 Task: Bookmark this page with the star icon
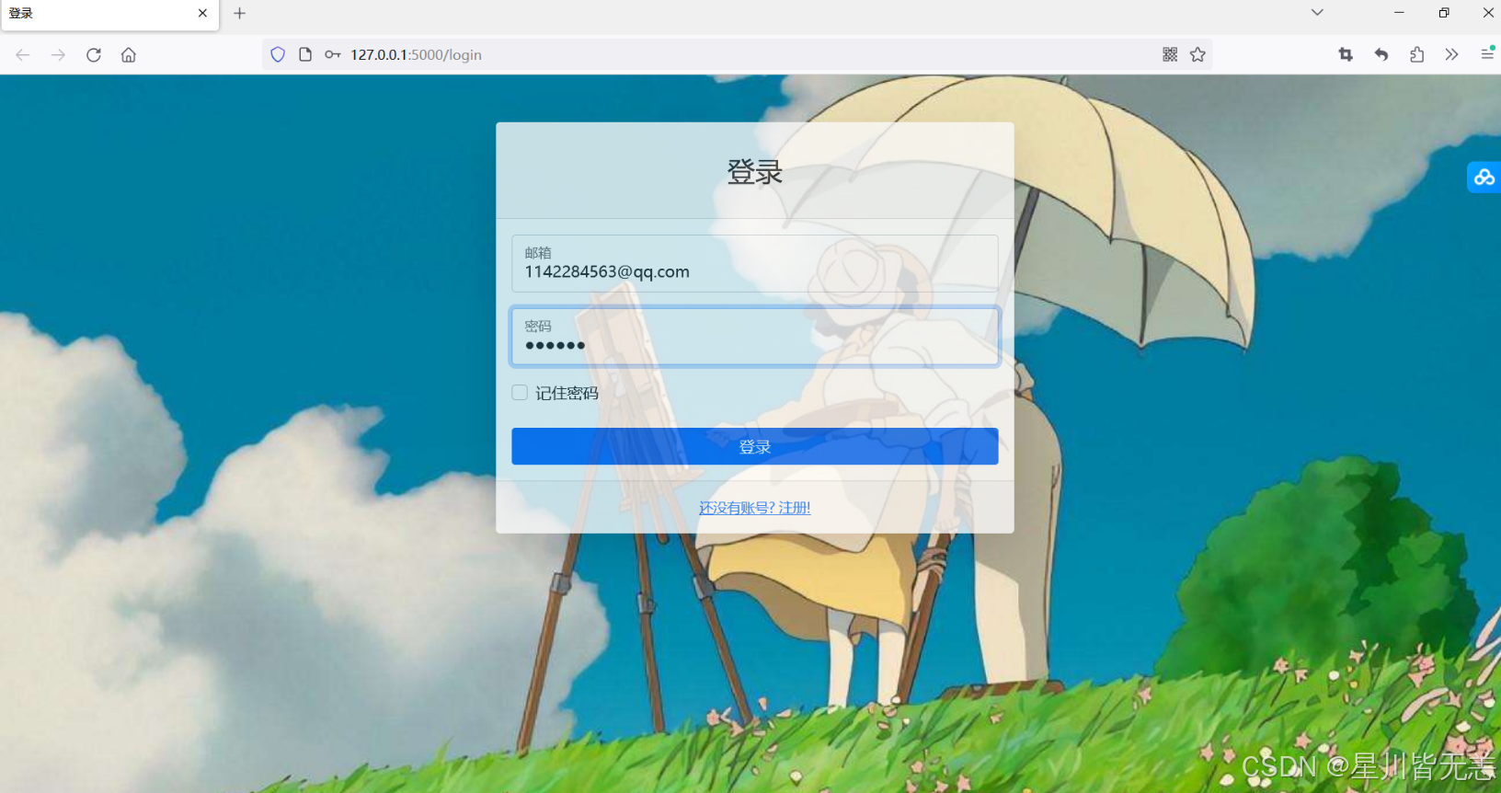pos(1197,55)
